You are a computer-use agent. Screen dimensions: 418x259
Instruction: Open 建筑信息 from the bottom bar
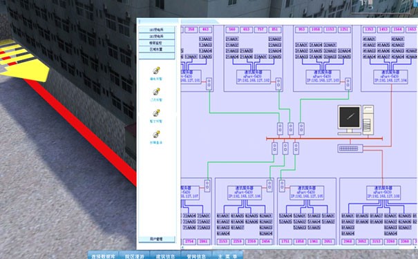click(166, 256)
